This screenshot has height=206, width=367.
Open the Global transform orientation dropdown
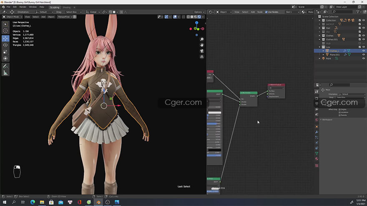[93, 12]
